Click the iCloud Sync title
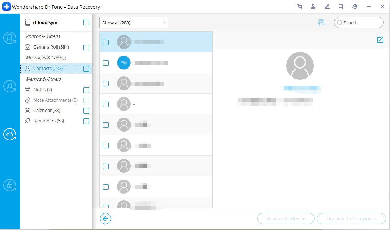Screen dimensions: 390x230 tap(46, 22)
